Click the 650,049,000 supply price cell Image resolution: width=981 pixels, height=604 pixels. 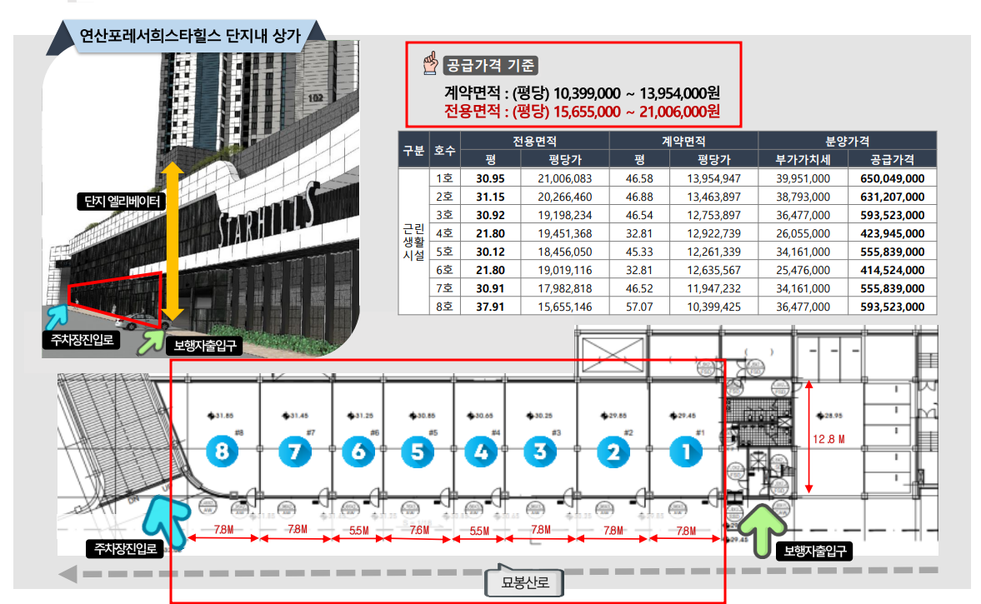click(x=892, y=178)
